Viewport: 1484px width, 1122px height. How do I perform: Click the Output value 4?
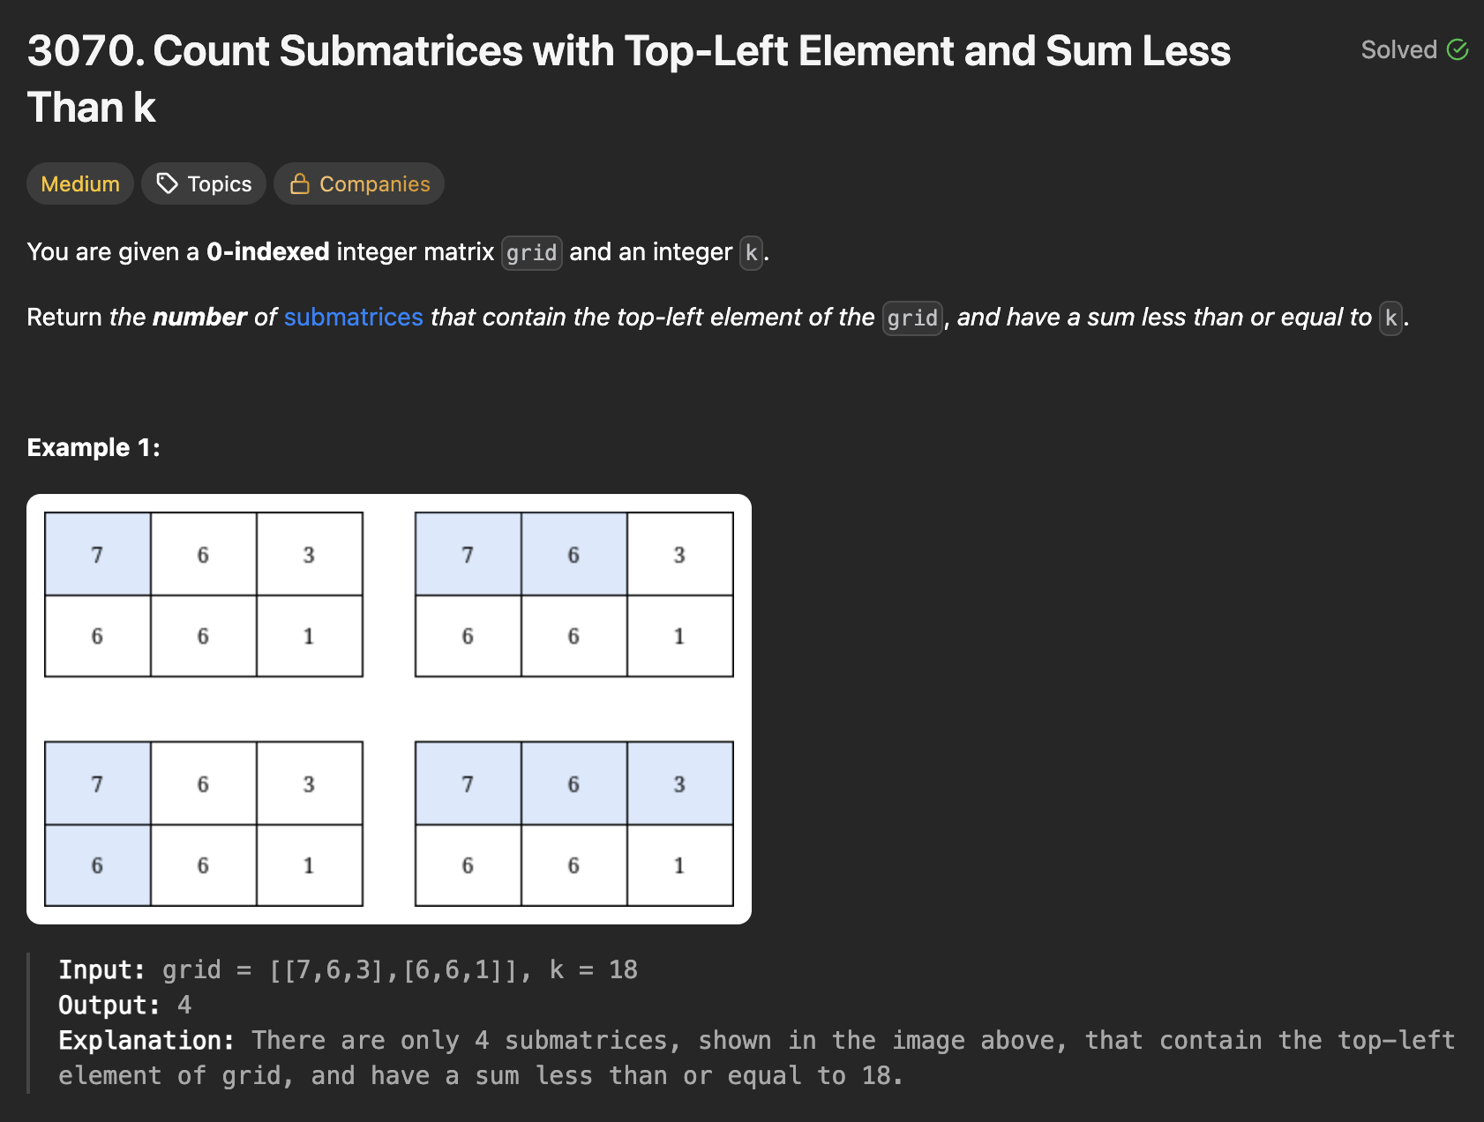(x=184, y=1006)
